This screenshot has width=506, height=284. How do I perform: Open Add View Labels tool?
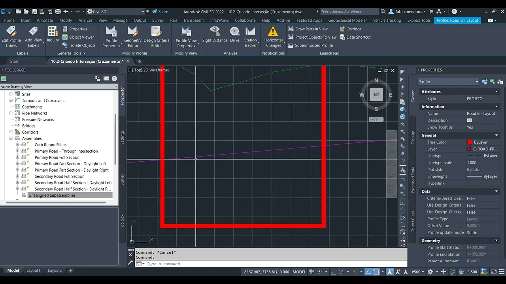pyautogui.click(x=34, y=37)
